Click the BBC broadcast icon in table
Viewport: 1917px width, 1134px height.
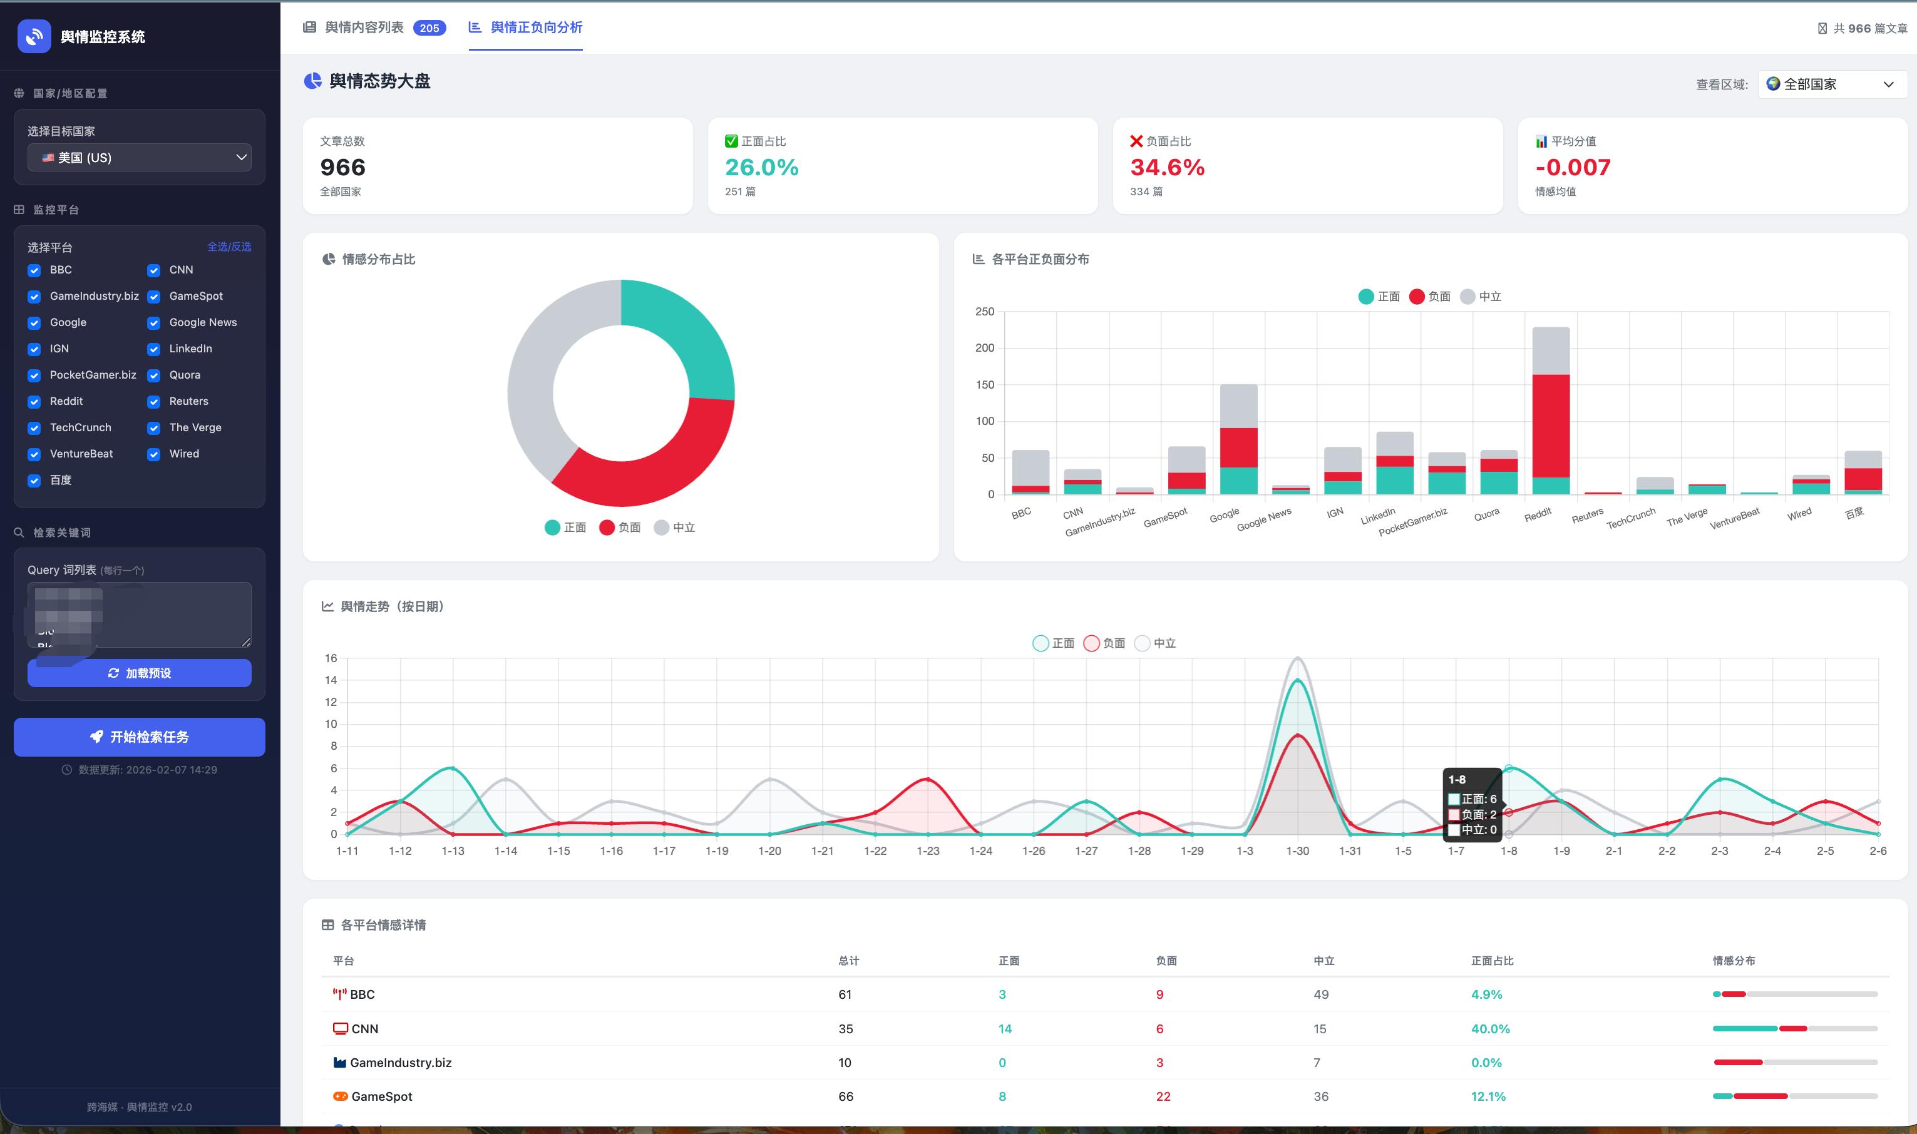click(x=339, y=994)
